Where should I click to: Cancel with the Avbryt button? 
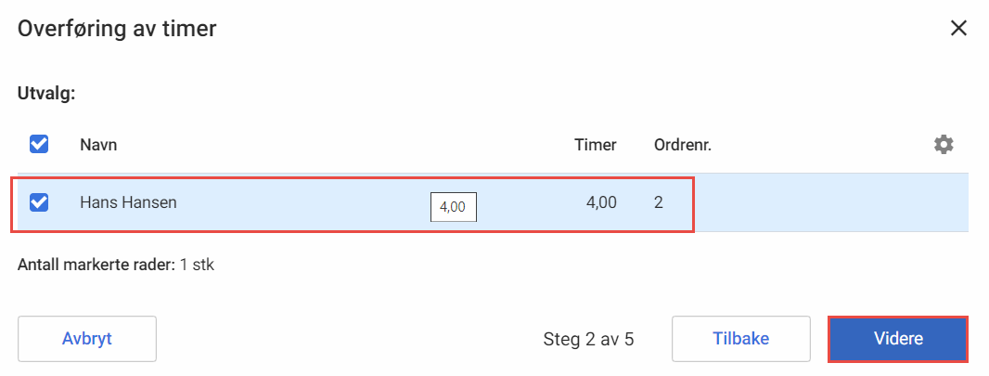point(87,339)
